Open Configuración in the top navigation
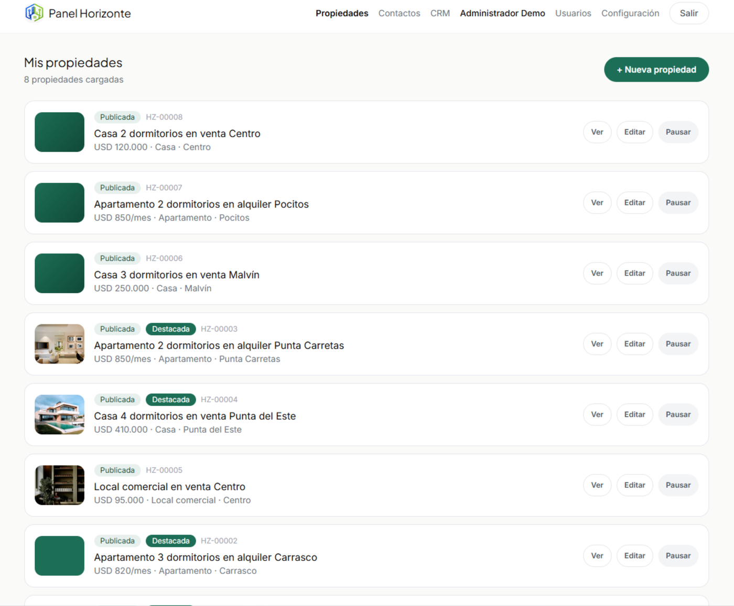 [630, 14]
